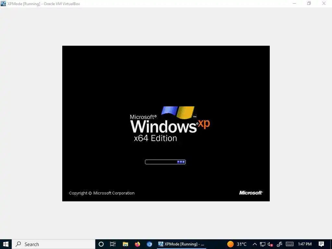Open Task View from the taskbar
This screenshot has height=249, width=332.
[113, 244]
